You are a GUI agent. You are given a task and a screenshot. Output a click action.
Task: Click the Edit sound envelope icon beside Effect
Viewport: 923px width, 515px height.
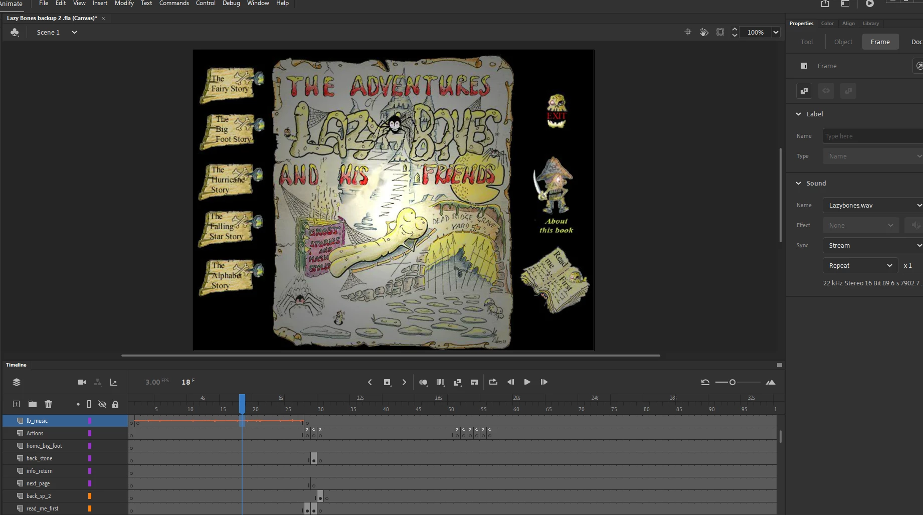point(916,225)
